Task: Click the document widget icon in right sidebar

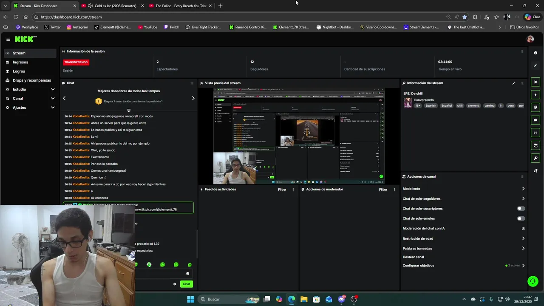Action: pos(535,108)
